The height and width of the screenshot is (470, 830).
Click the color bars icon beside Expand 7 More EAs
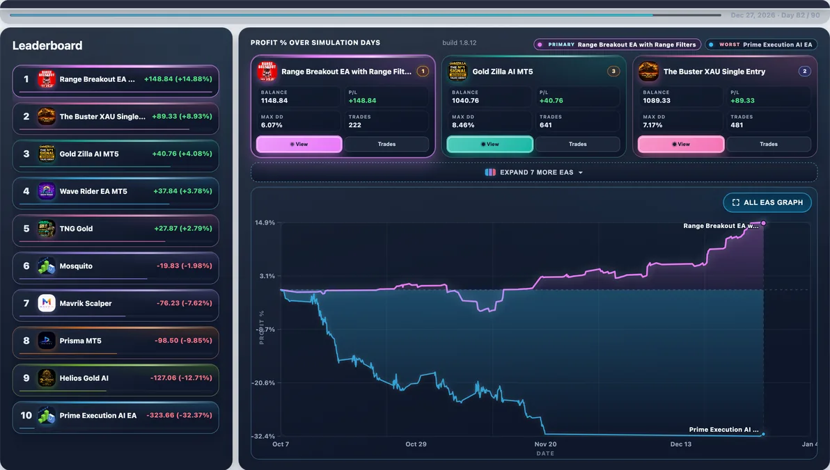490,172
